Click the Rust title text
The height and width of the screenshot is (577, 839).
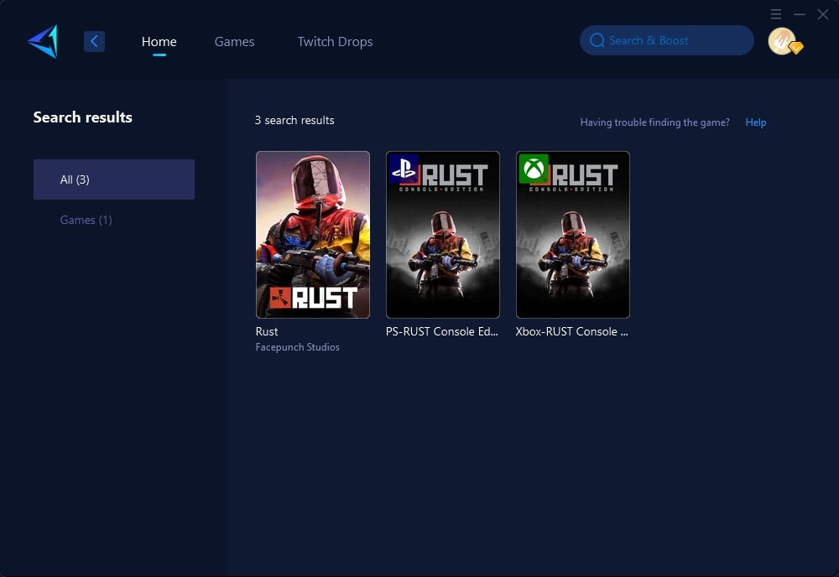coord(267,331)
